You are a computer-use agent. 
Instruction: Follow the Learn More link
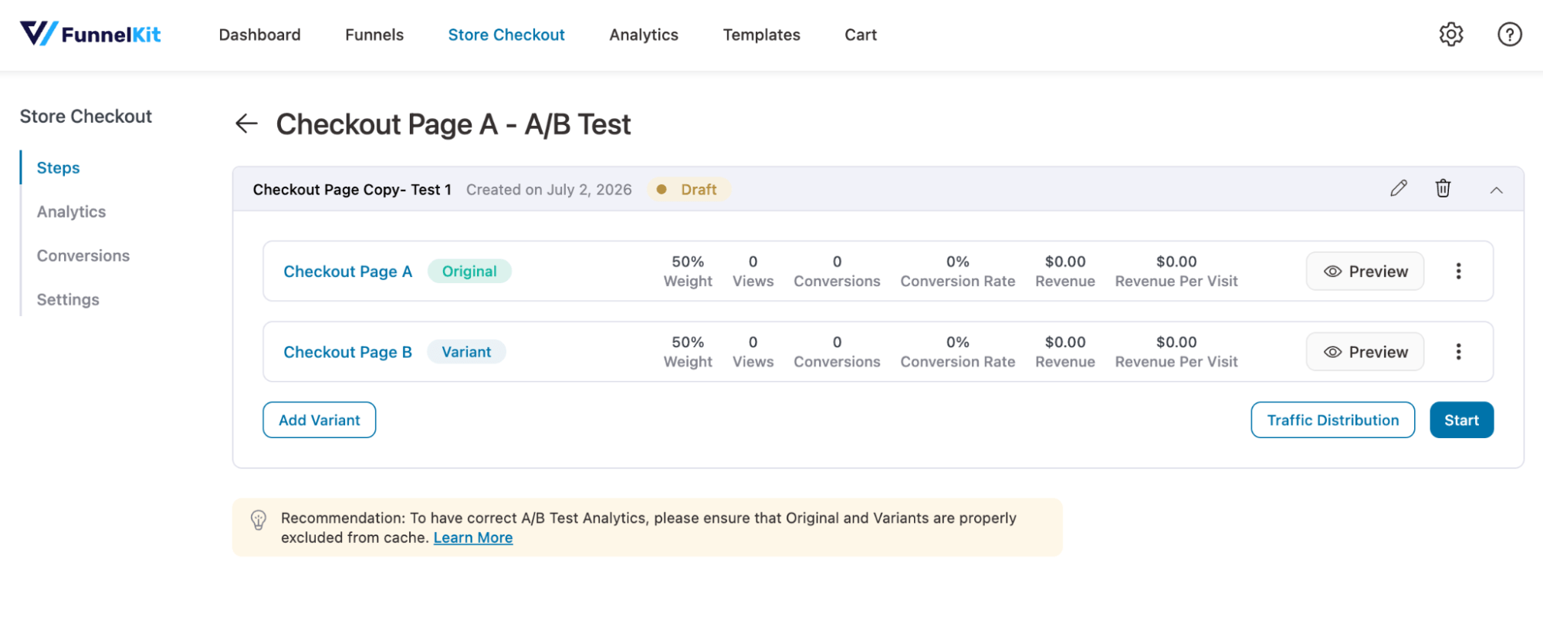pos(473,538)
